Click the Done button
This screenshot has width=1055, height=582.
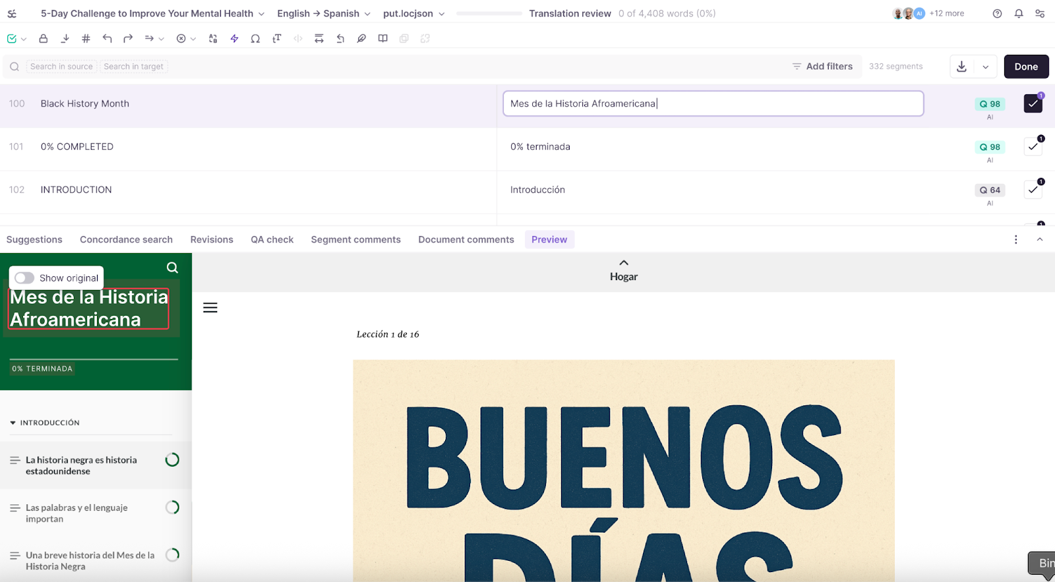[1026, 67]
